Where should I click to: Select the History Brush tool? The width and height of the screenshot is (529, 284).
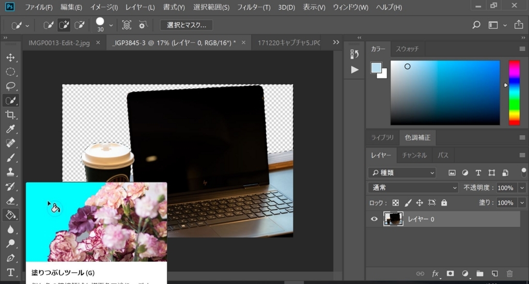(x=10, y=186)
